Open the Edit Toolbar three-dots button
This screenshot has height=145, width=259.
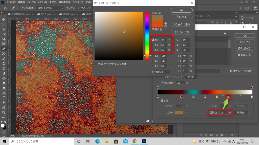point(4,118)
